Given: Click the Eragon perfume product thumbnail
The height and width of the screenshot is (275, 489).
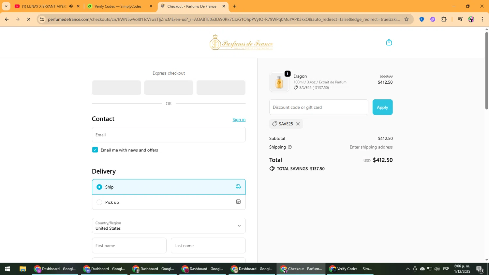Looking at the screenshot, I should [279, 82].
